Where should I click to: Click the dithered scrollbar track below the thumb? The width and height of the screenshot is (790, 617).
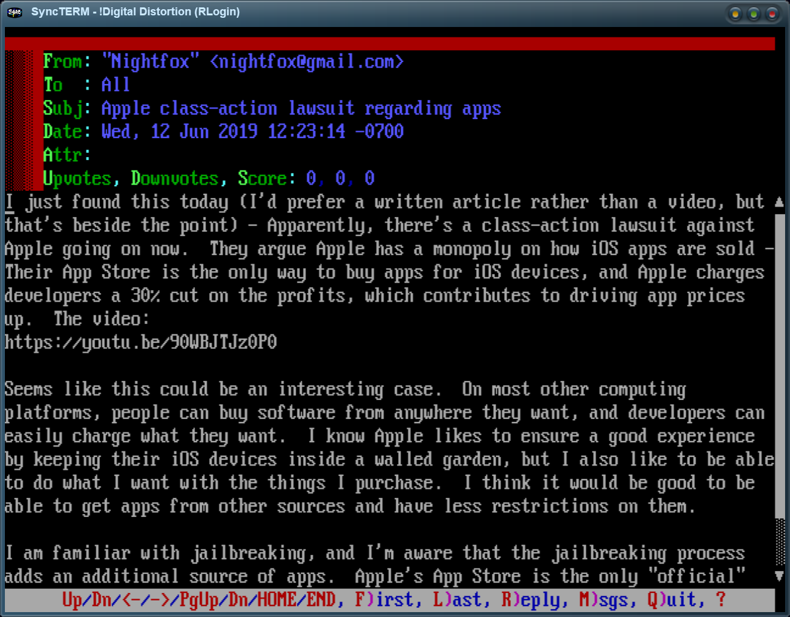pos(780,543)
